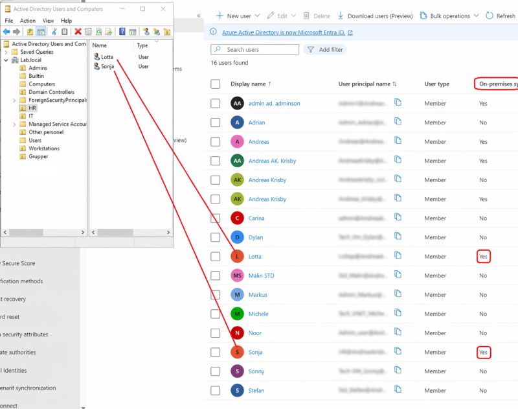Check the box next to Adrian
518x409 pixels.
216,123
